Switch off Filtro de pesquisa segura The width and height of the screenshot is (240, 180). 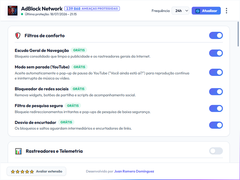[x=216, y=109]
